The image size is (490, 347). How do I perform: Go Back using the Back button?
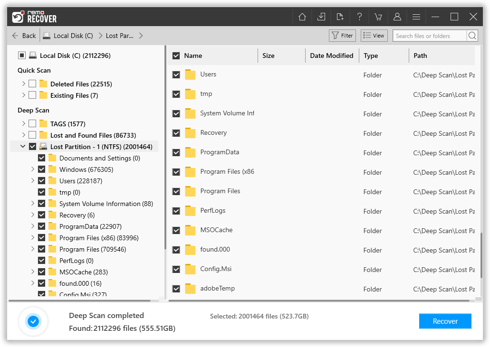click(24, 36)
